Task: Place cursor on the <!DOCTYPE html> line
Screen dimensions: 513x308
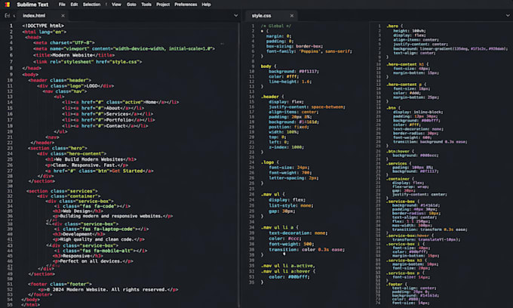Action: [x=43, y=26]
